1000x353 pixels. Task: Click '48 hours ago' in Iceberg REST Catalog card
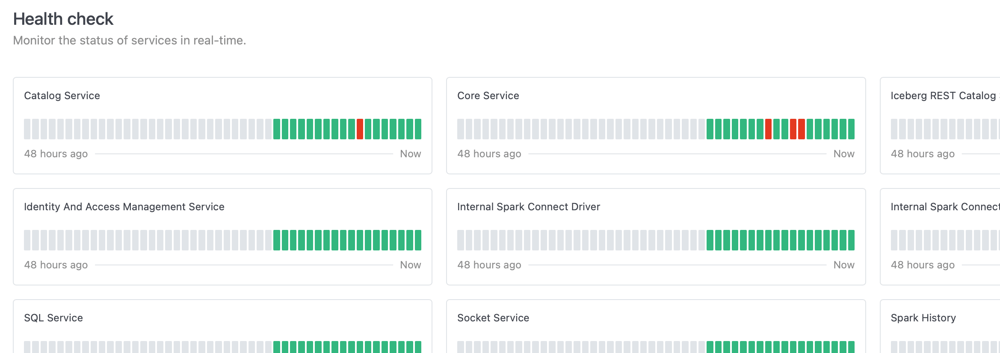tap(923, 154)
